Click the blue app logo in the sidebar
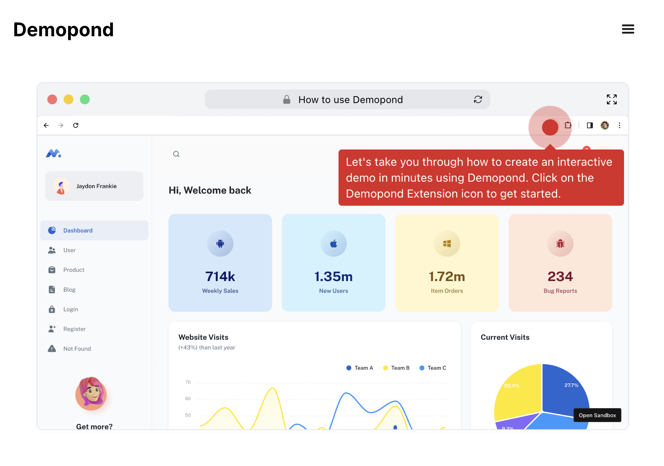Image resolution: width=664 pixels, height=466 pixels. point(53,154)
